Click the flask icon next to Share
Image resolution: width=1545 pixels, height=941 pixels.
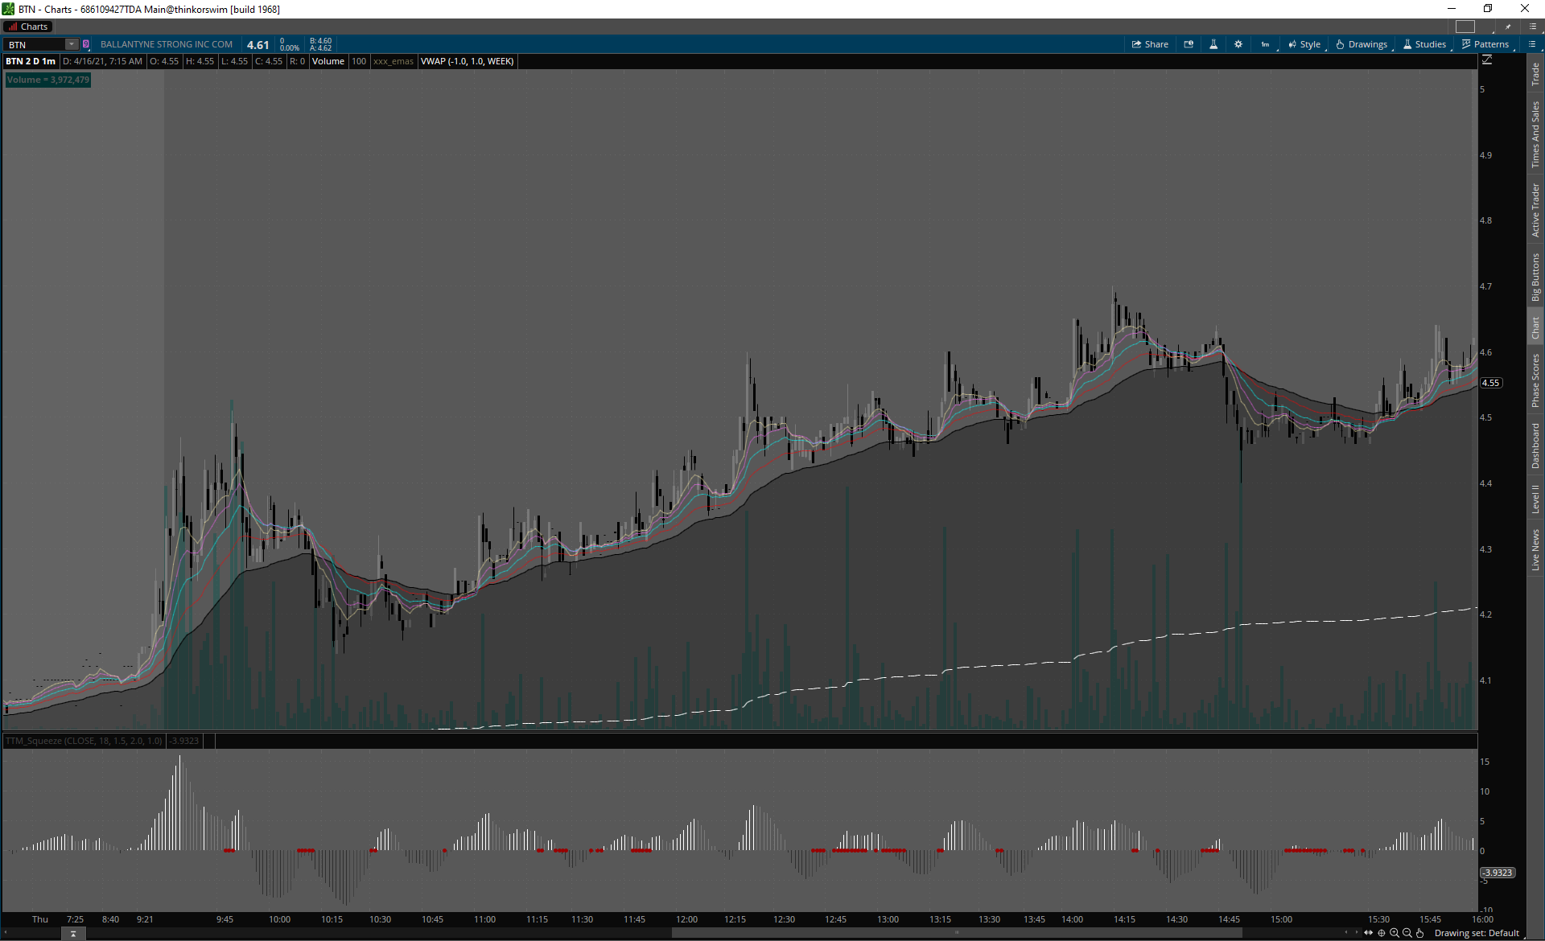[1213, 44]
